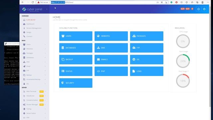This screenshot has height=120, width=213.
Task: Click the browser back arrow
Action: pos(23,2)
